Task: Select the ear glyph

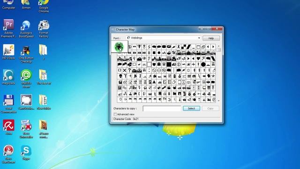Action: click(x=149, y=58)
